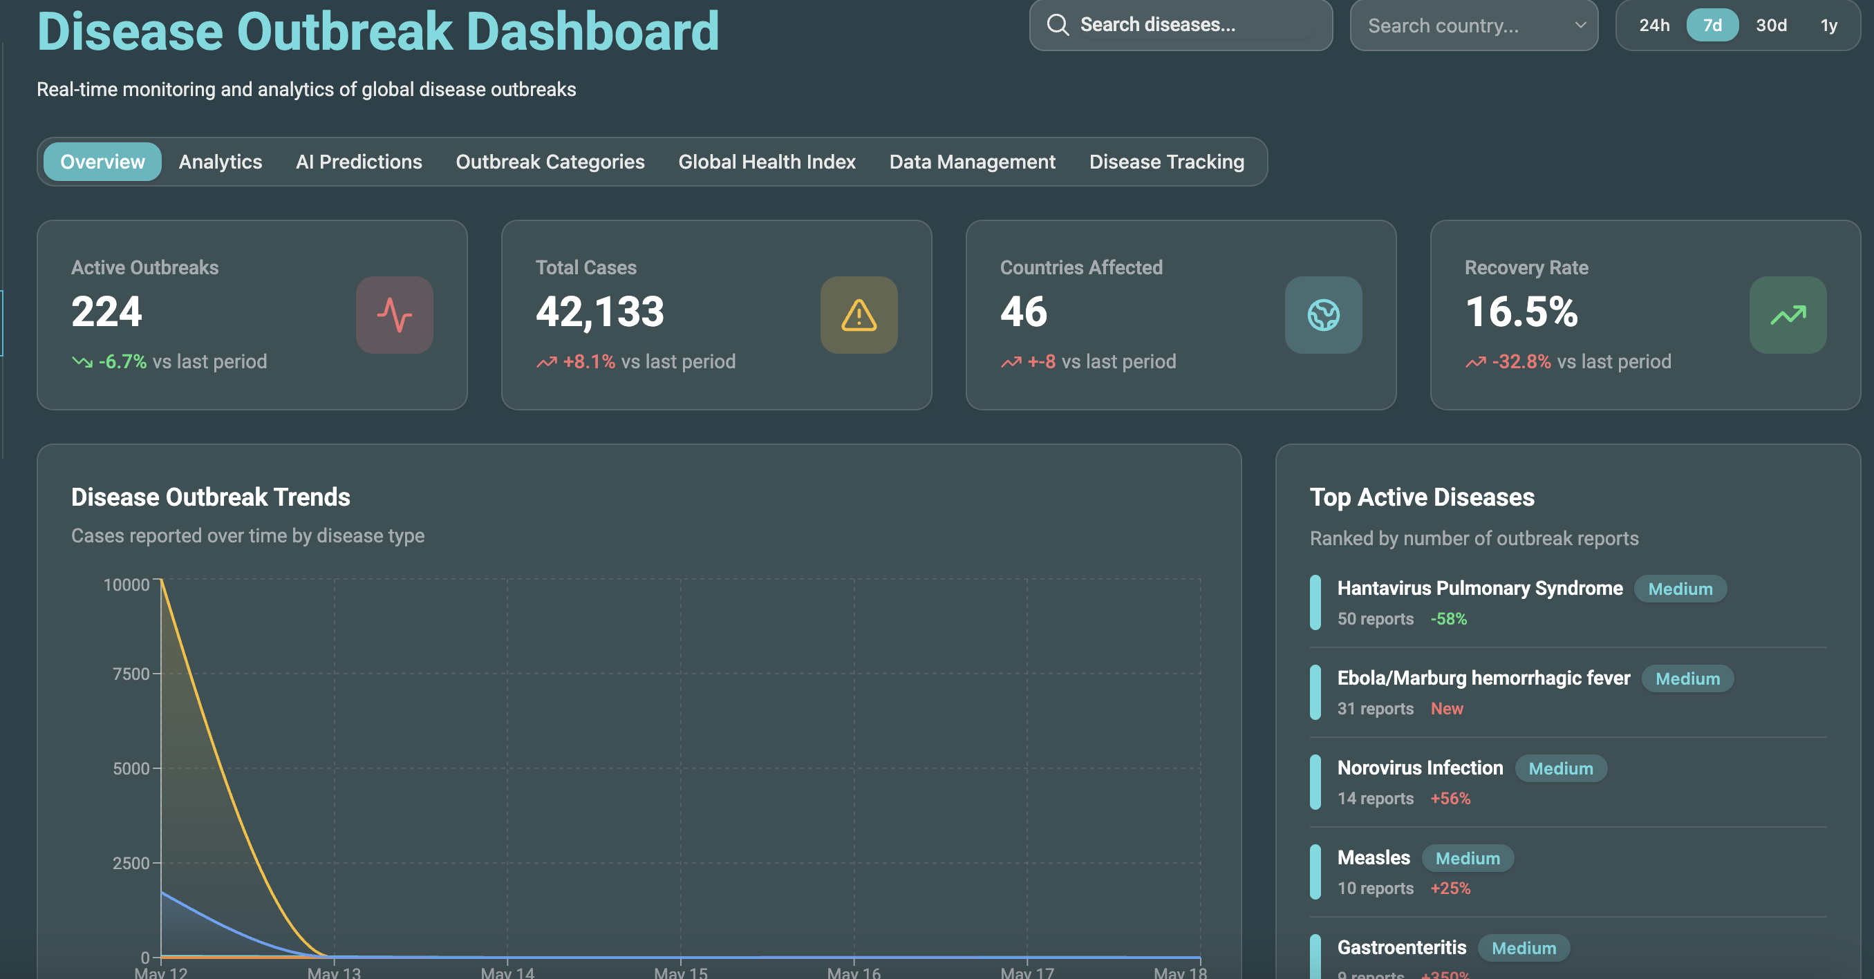Select the 30d time range

coord(1771,26)
